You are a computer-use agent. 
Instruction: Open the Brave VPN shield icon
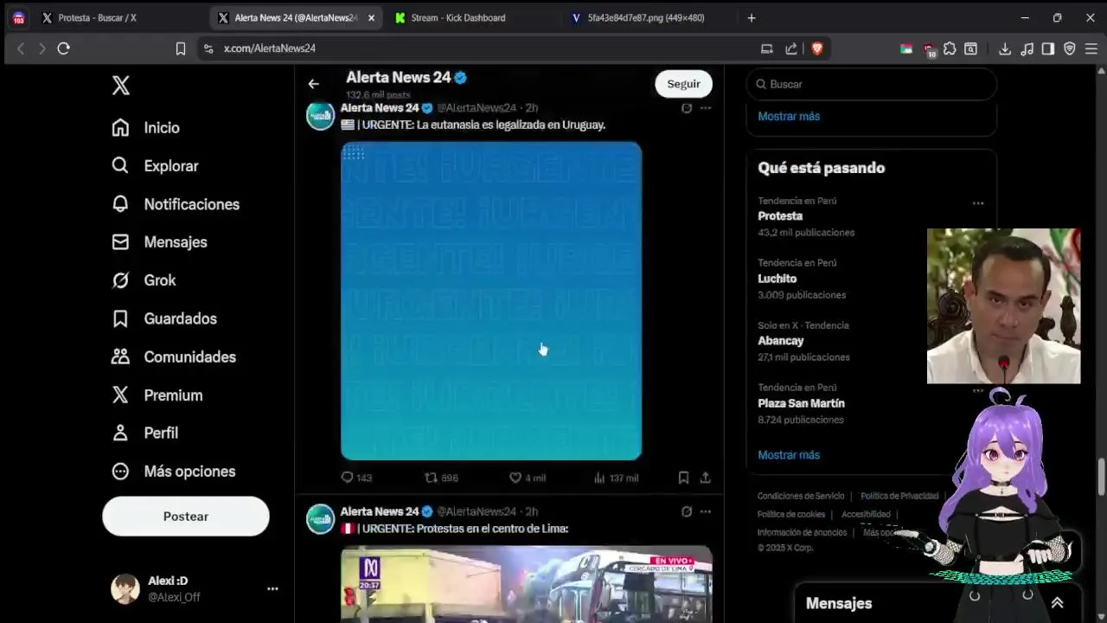1070,48
